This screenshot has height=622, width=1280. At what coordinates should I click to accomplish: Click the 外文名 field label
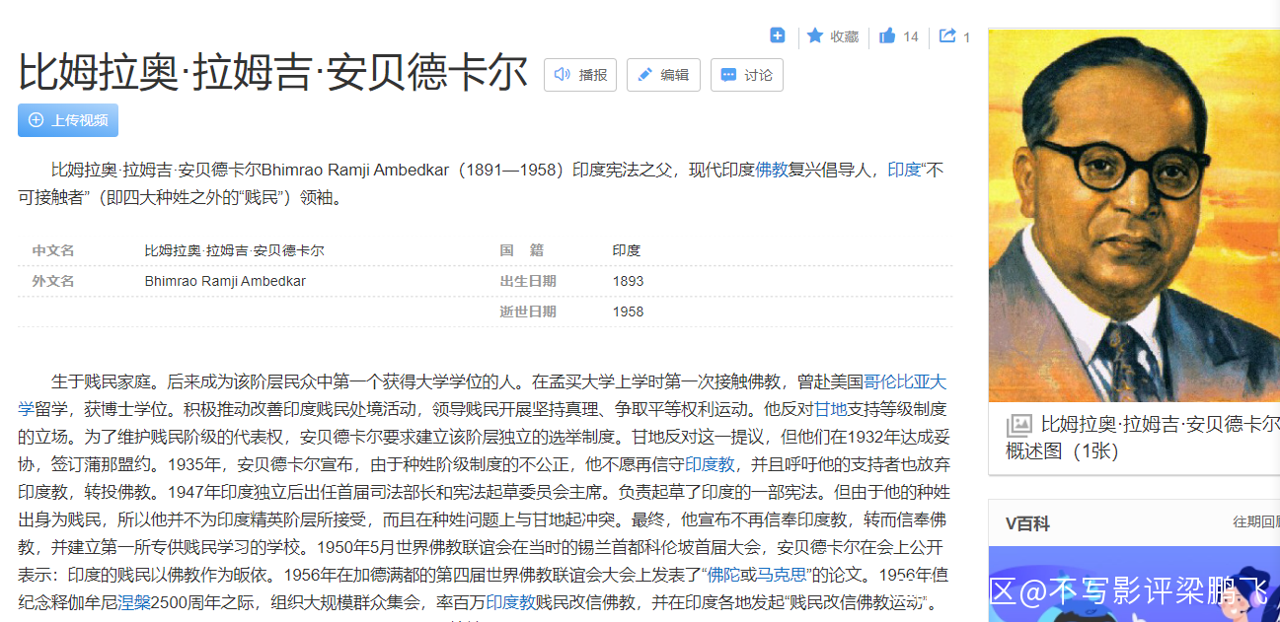(x=53, y=281)
